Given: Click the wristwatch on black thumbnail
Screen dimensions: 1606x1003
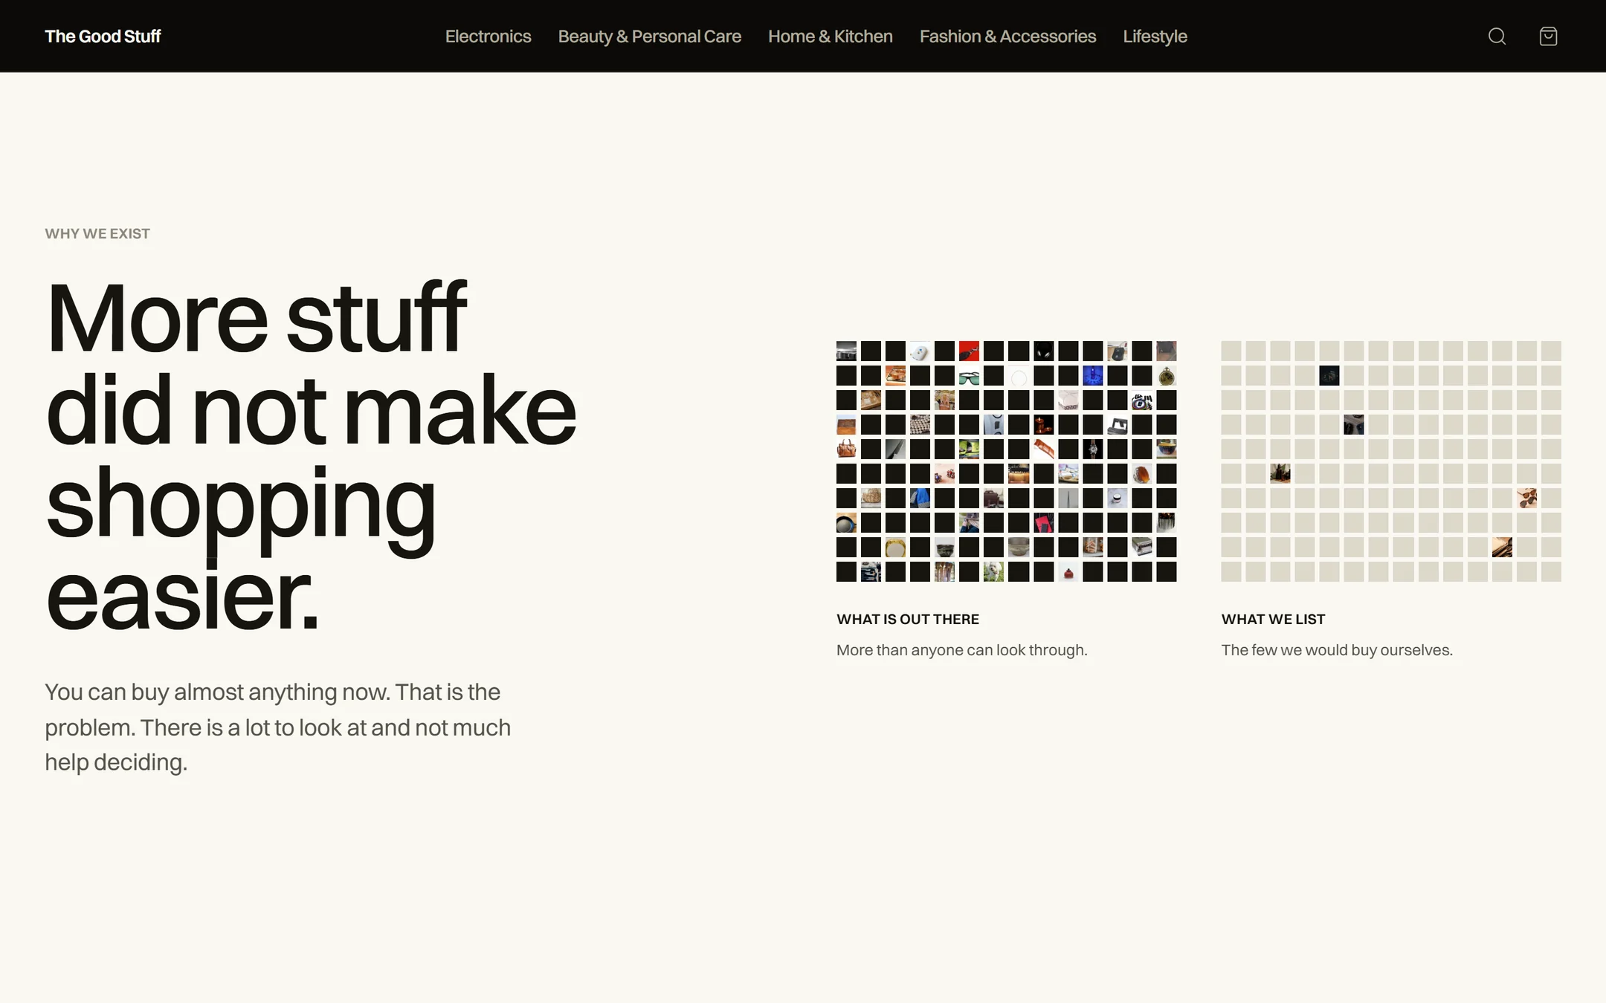Looking at the screenshot, I should 1092,449.
